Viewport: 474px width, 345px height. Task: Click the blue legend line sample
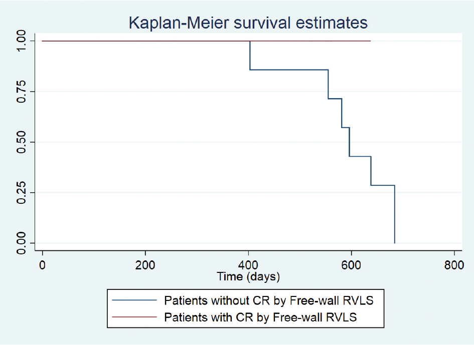[134, 301]
